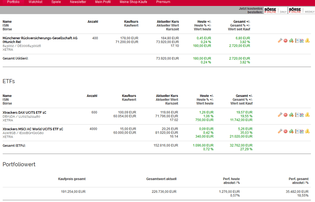
Task: Click the ETFs total gain 32.762,00 EUR
Action: (x=241, y=145)
